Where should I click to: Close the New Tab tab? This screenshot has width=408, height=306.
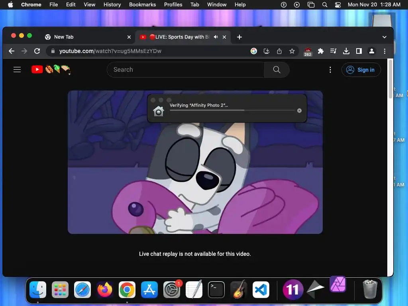click(x=129, y=37)
